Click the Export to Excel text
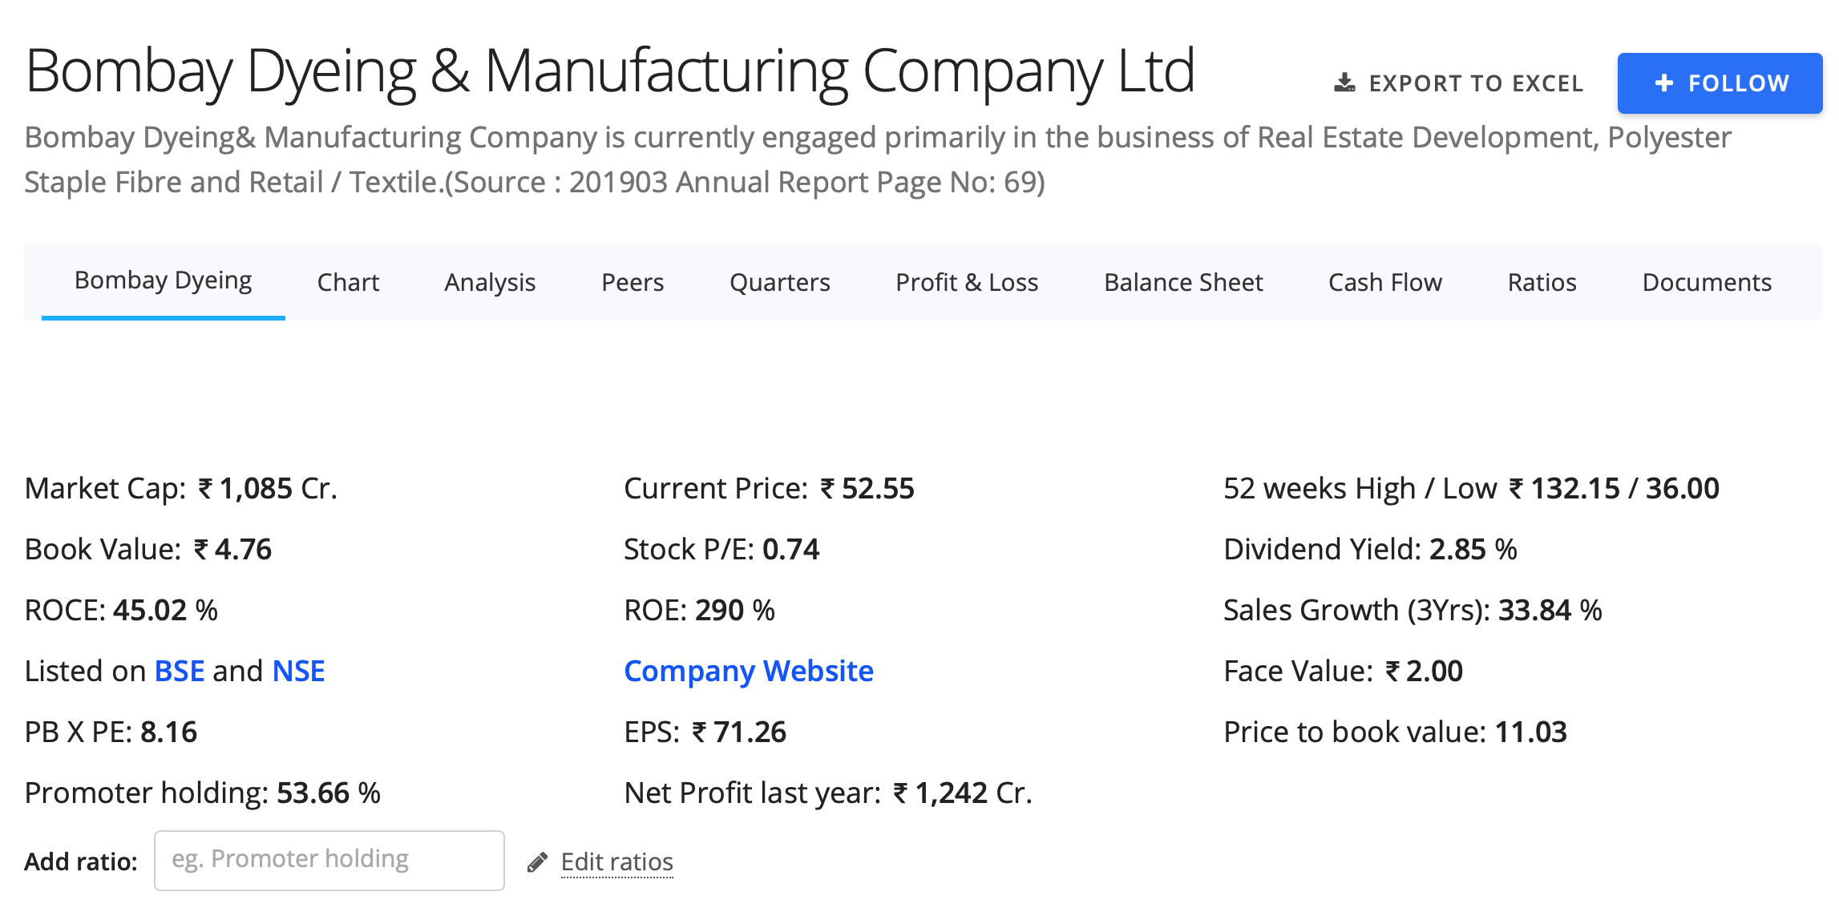The height and width of the screenshot is (920, 1839). [x=1476, y=83]
